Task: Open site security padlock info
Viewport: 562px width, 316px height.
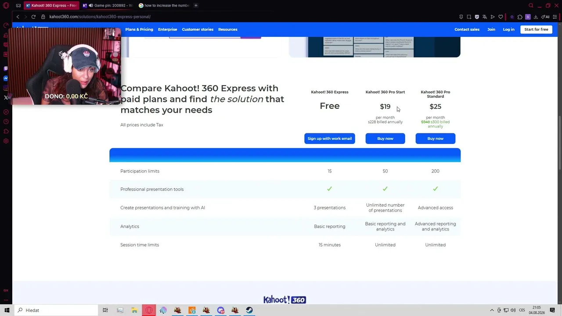Action: [x=43, y=17]
